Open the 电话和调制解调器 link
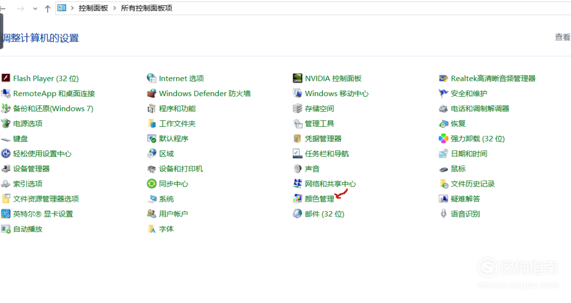 (x=480, y=108)
